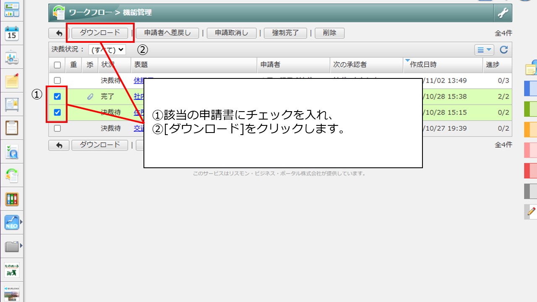
Task: Select the blue color swatch on the right
Action: pyautogui.click(x=531, y=87)
